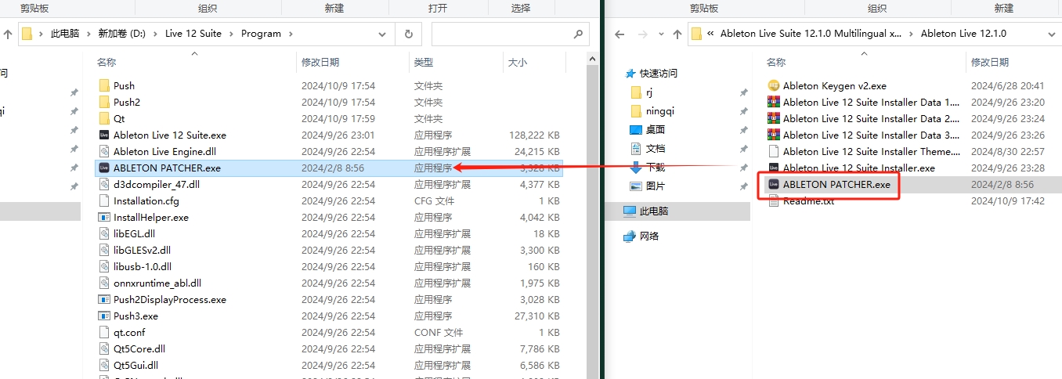Click the libEGL.dll file icon
The height and width of the screenshot is (379, 1062).
click(x=105, y=233)
